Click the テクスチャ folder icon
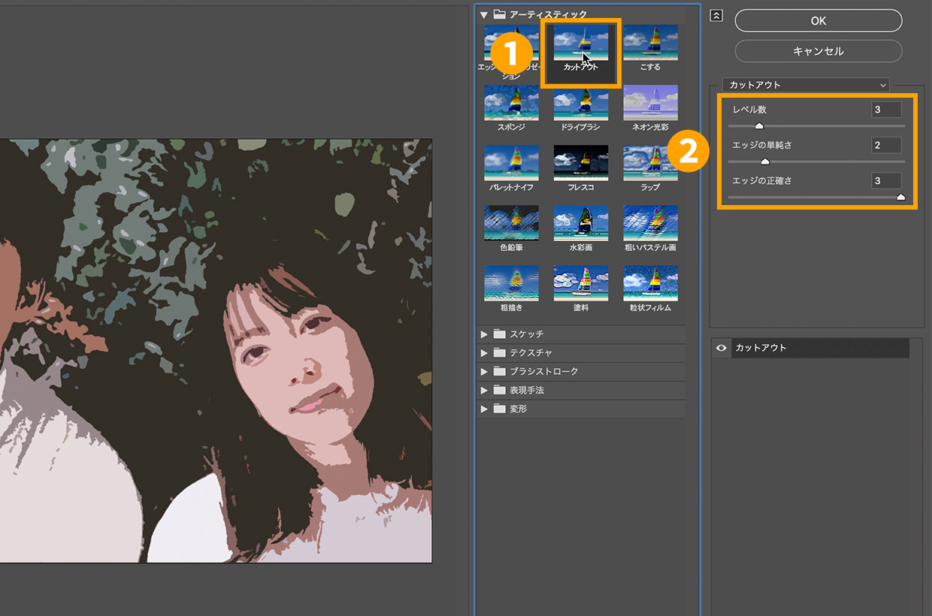Screen dimensions: 932x616 pos(499,352)
